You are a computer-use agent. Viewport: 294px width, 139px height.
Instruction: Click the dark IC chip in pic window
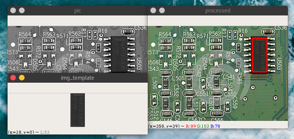(119, 54)
